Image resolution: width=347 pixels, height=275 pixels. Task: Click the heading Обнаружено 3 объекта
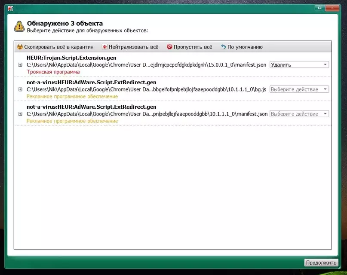(x=65, y=23)
